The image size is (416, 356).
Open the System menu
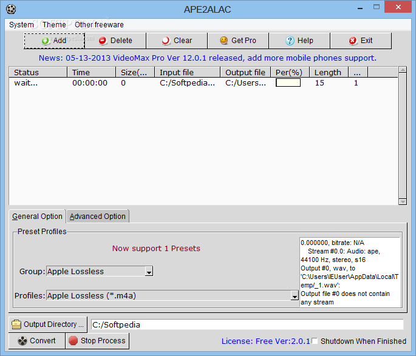point(21,25)
